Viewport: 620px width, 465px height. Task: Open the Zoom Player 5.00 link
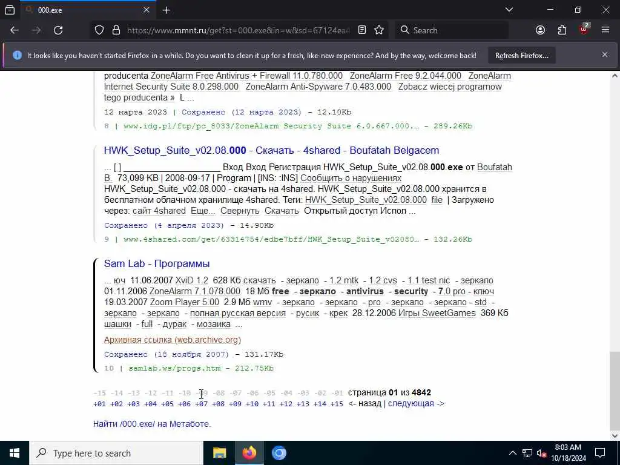(x=184, y=302)
